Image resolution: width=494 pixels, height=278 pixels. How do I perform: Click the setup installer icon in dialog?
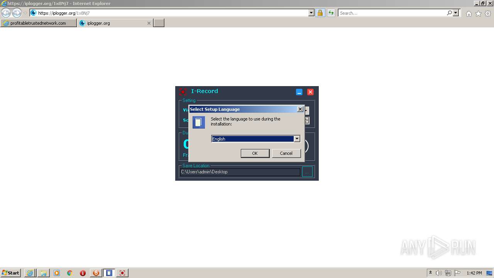(x=199, y=122)
